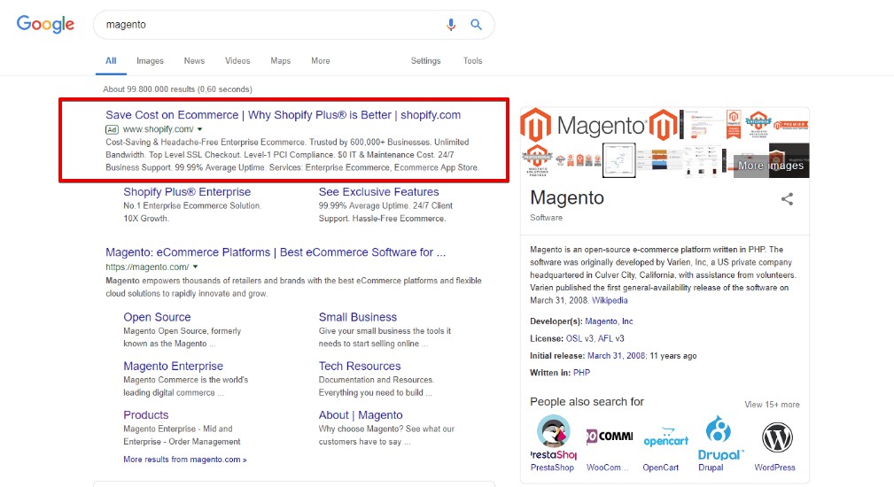Open the WooCommerce logo icon
The width and height of the screenshot is (894, 487).
[x=609, y=437]
